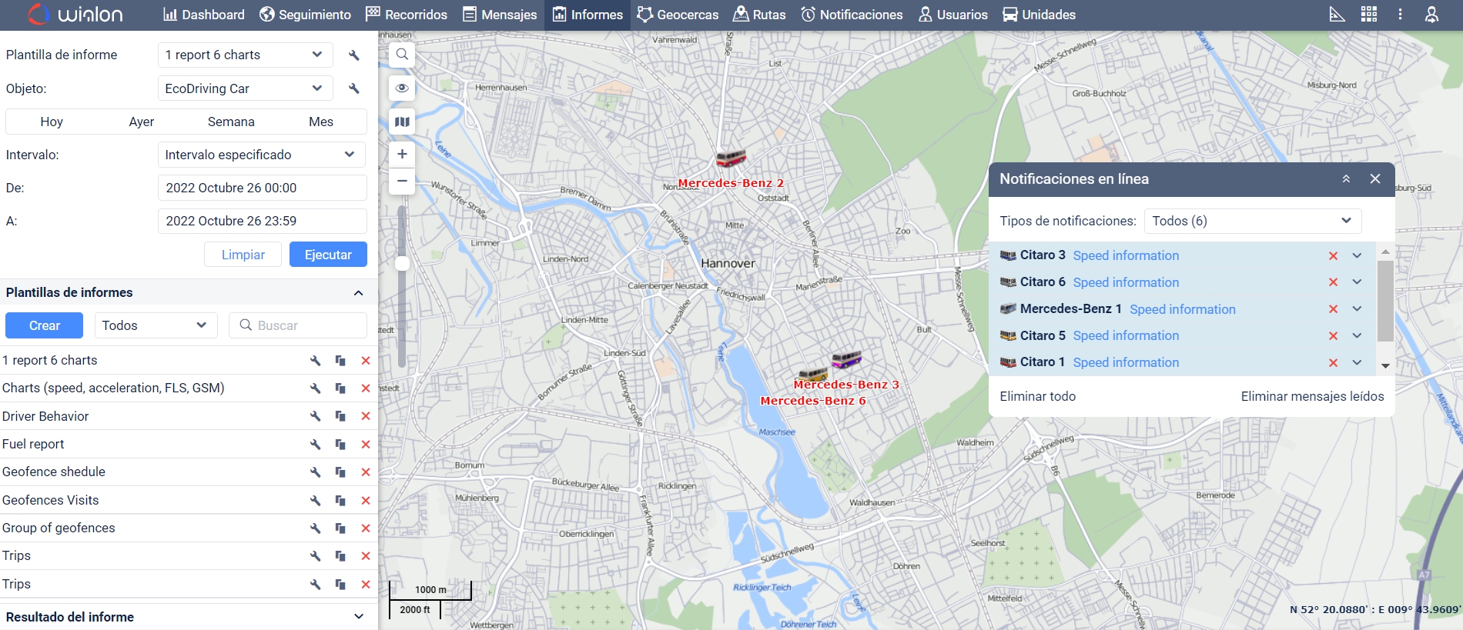Click the map zoom slider handle
This screenshot has height=630, width=1463.
click(x=402, y=264)
